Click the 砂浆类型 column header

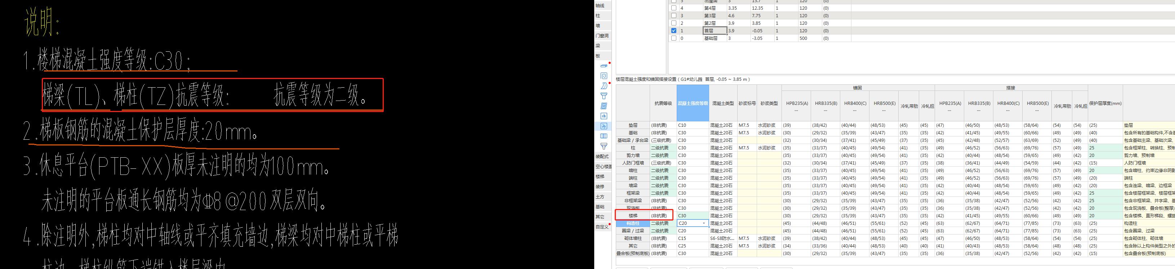point(769,103)
